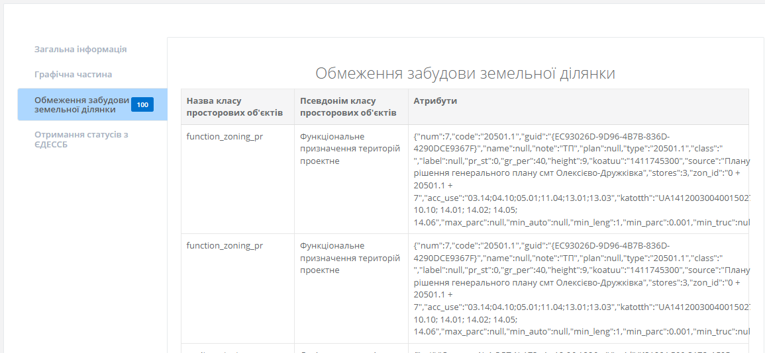This screenshot has width=765, height=353.
Task: Select function_zoning_pr in the second table row
Action: pos(225,245)
